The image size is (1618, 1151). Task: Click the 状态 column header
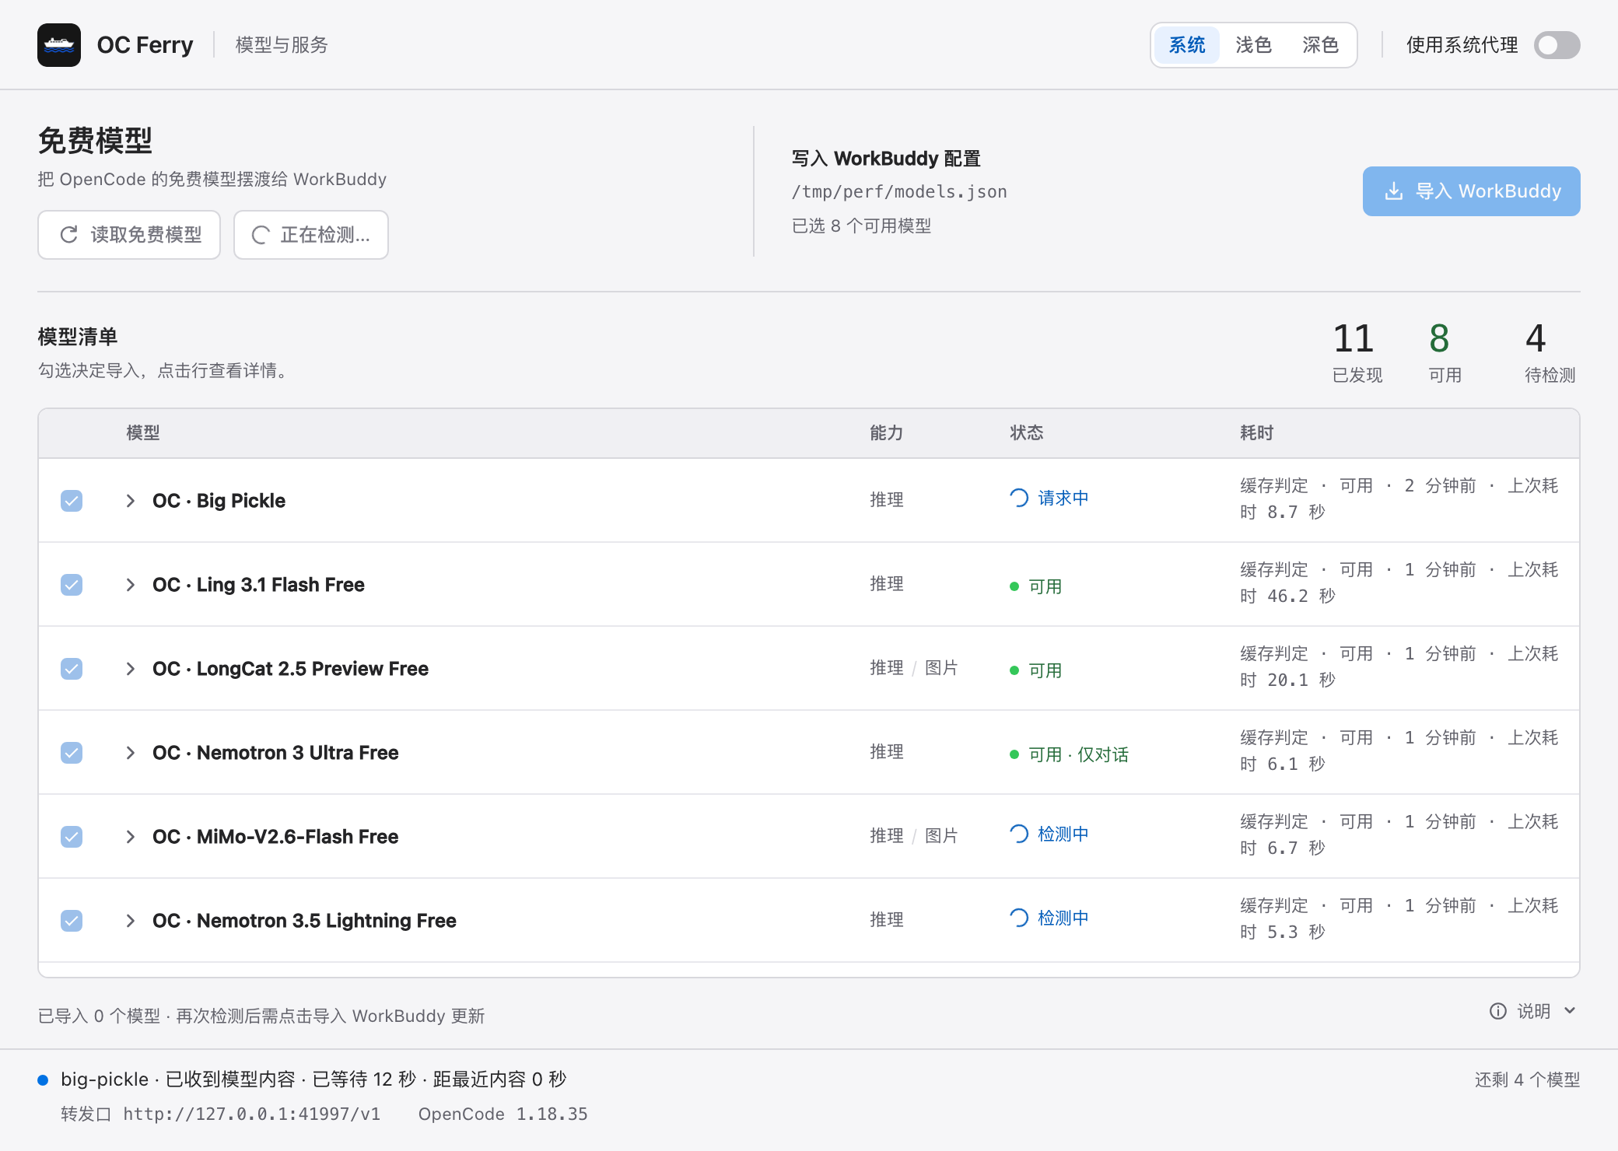click(1027, 433)
